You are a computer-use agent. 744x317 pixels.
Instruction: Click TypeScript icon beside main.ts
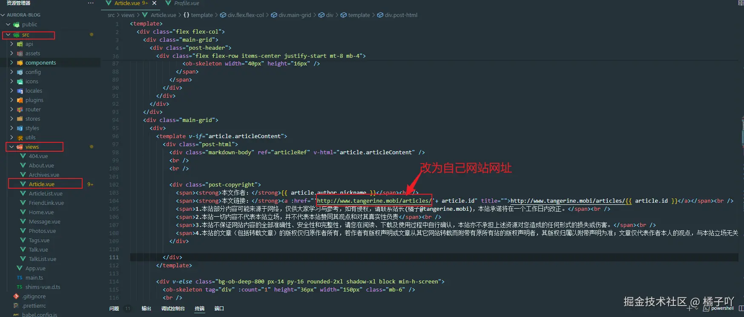click(20, 277)
